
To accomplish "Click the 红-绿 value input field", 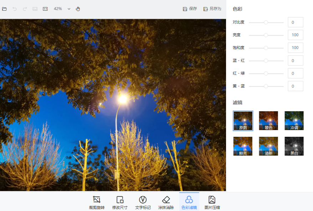I will pyautogui.click(x=296, y=74).
